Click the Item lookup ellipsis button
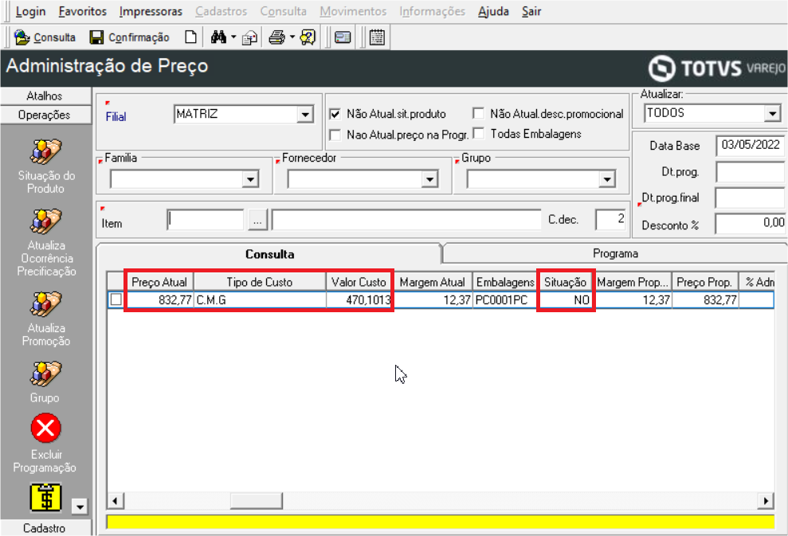788x536 pixels. (257, 221)
